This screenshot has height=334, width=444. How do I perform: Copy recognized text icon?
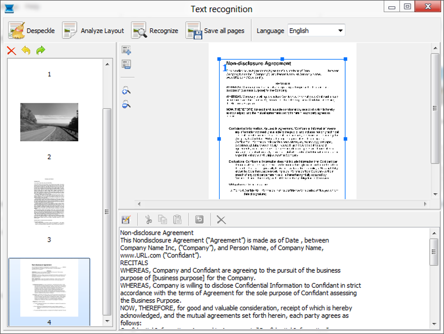pyautogui.click(x=162, y=220)
